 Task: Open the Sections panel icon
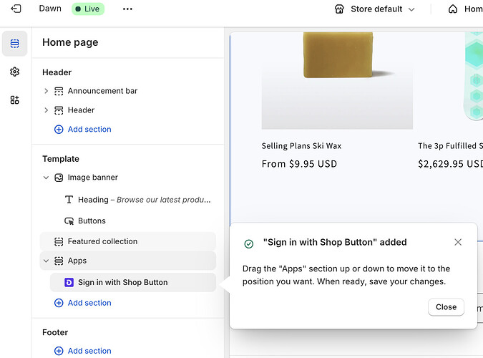15,44
